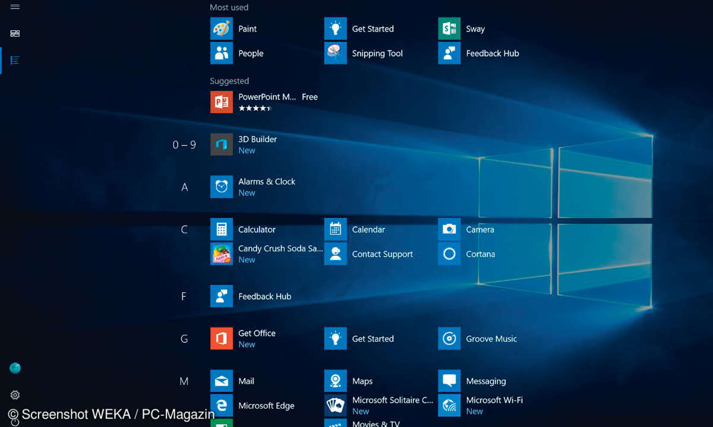The image size is (713, 427).
Task: Jump using the 0 – 9 group header
Action: coord(184,145)
